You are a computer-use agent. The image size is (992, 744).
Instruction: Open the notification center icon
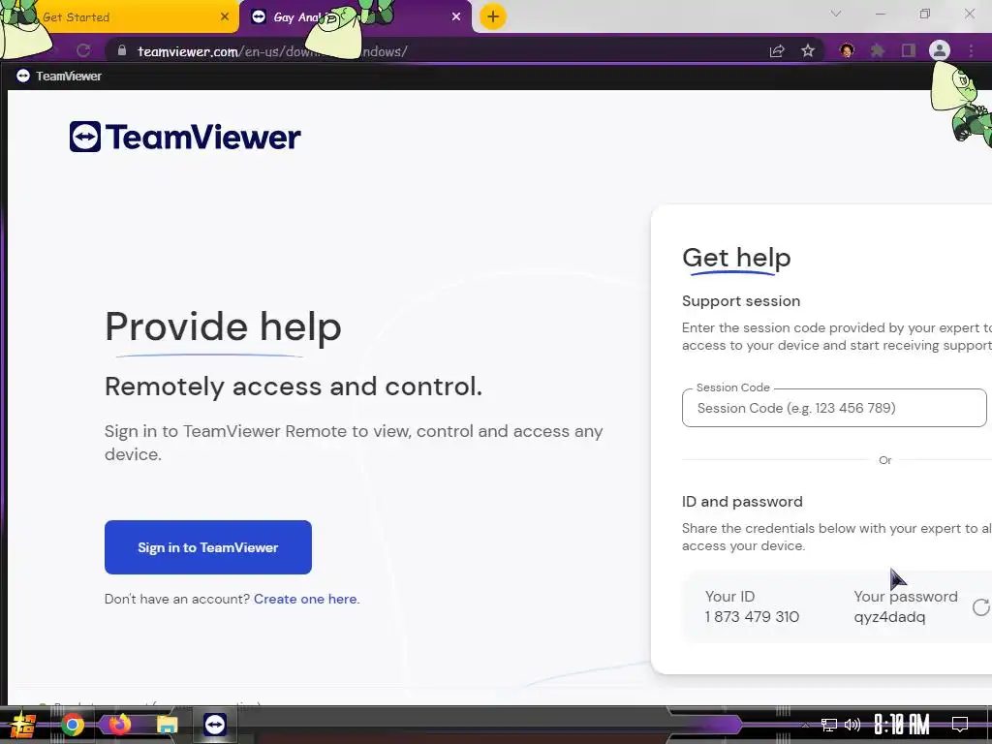coord(960,725)
